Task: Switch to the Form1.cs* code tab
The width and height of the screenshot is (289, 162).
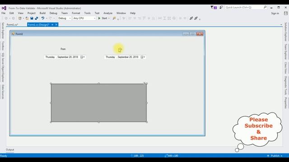Action: click(12, 25)
